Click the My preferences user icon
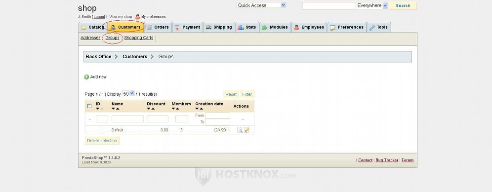492x192 pixels. (138, 17)
